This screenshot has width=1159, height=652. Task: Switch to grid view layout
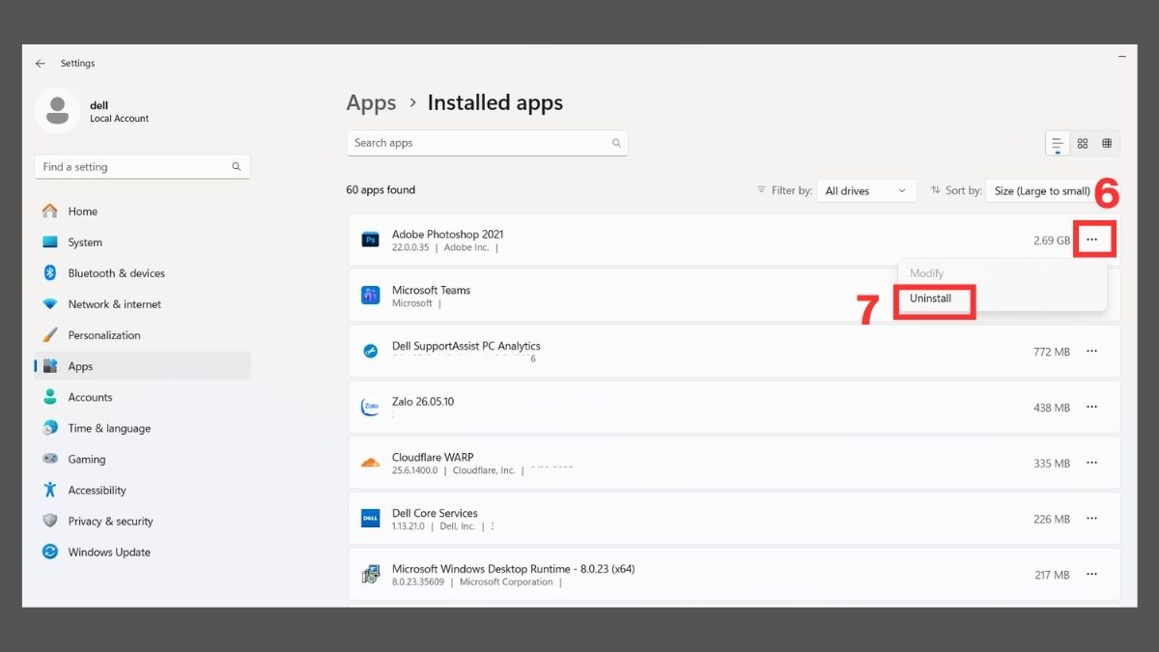click(x=1083, y=144)
